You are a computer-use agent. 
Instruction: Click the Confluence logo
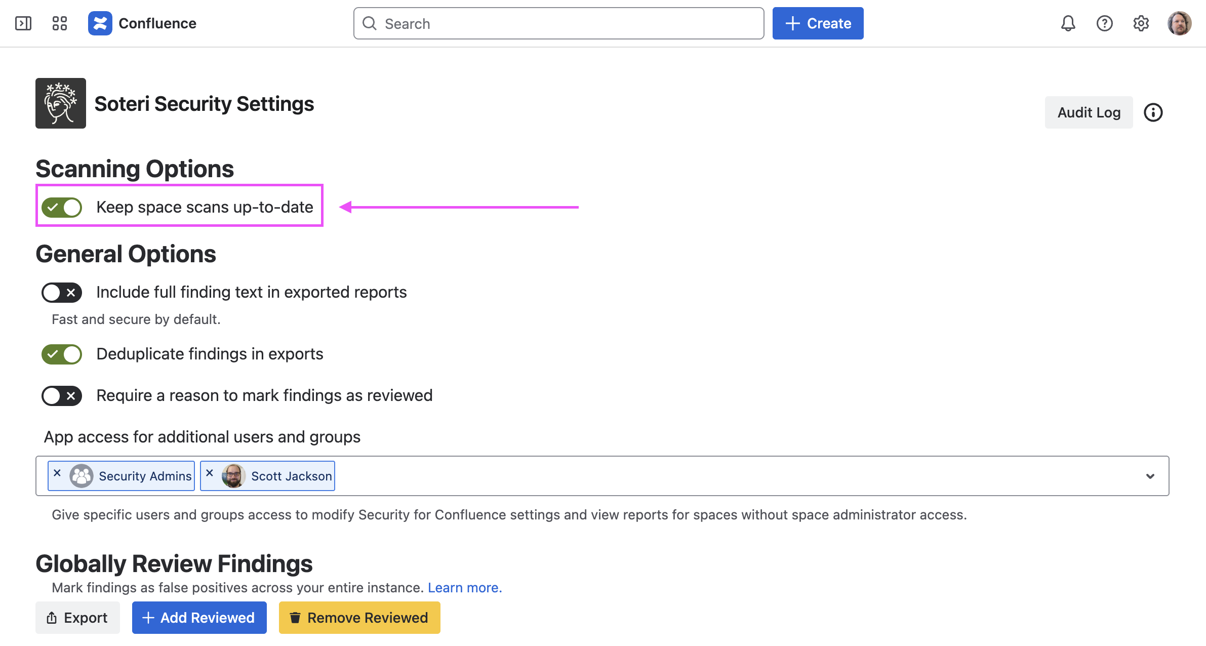pos(100,23)
